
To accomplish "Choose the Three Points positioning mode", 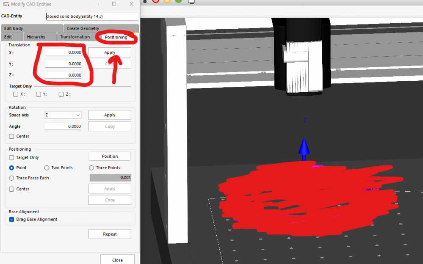I will click(x=92, y=168).
